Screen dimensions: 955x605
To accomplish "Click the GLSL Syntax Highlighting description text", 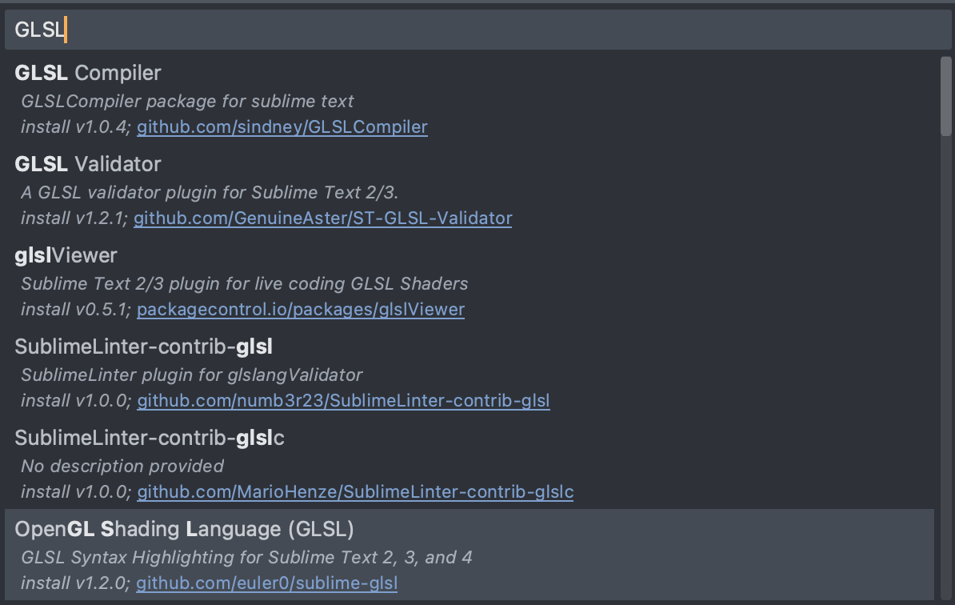I will click(245, 557).
